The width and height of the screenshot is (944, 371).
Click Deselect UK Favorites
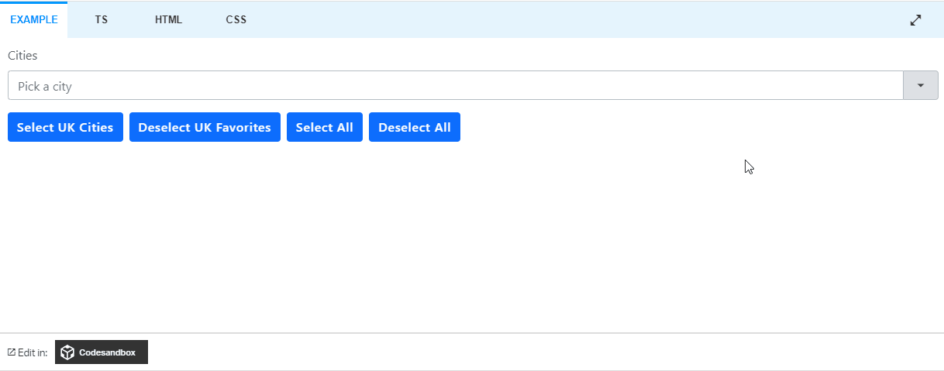[205, 128]
